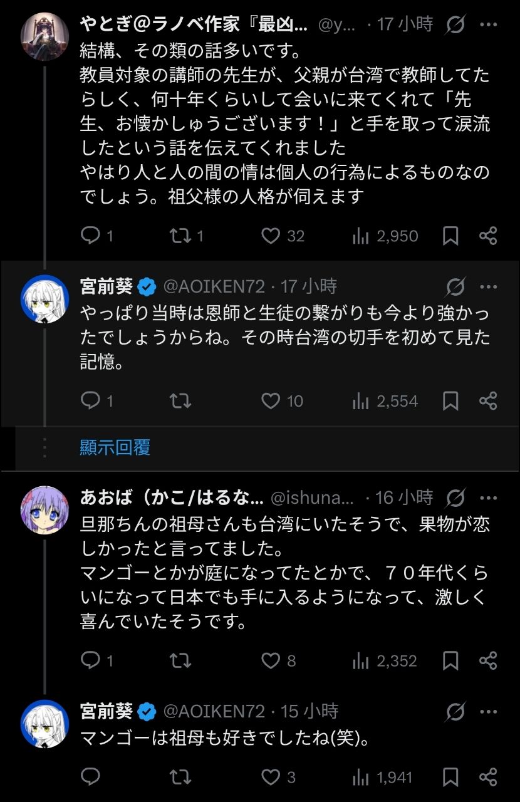Bookmark やとぎ's tweet

[x=450, y=236]
